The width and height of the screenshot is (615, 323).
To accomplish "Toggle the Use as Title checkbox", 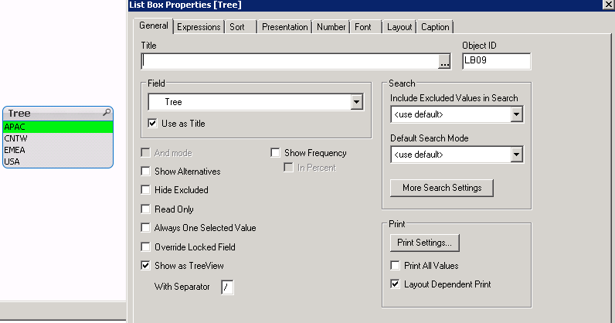I will pyautogui.click(x=152, y=124).
